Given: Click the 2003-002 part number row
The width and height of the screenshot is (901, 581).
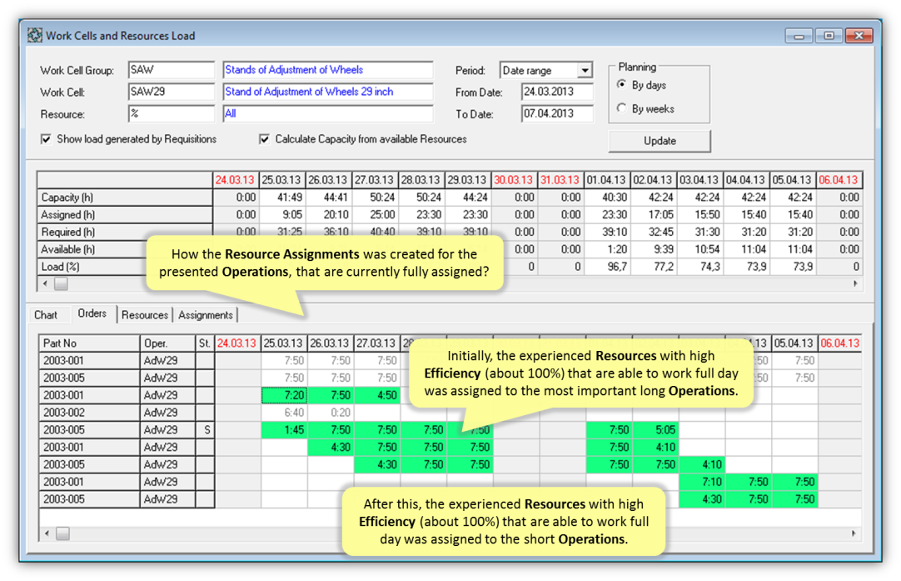Looking at the screenshot, I should (x=90, y=413).
